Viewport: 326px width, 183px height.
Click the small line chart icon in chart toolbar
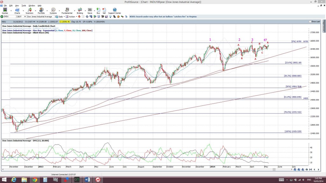tap(106, 17)
